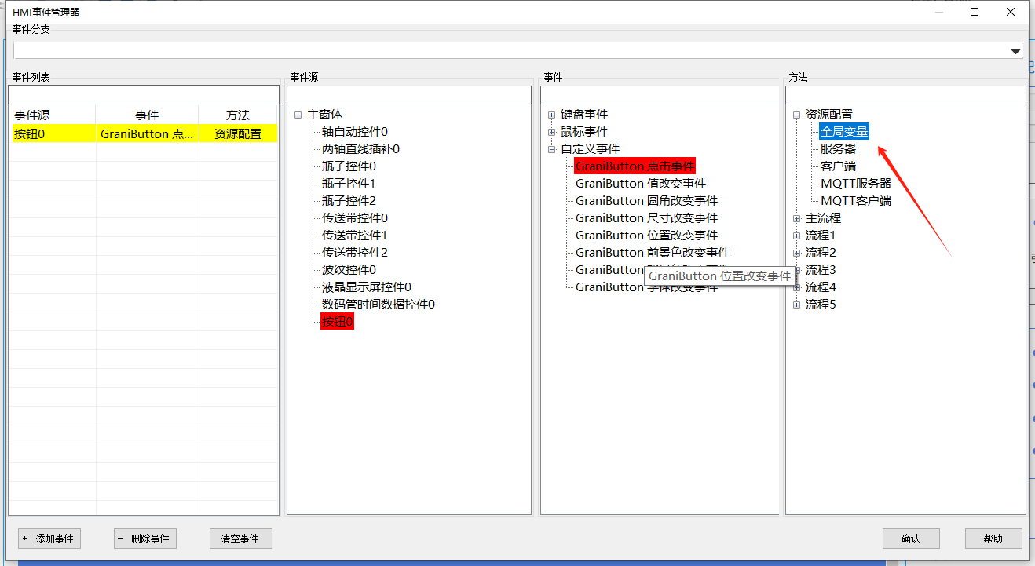
Task: Click the 事件源 column header
Action: pos(53,115)
